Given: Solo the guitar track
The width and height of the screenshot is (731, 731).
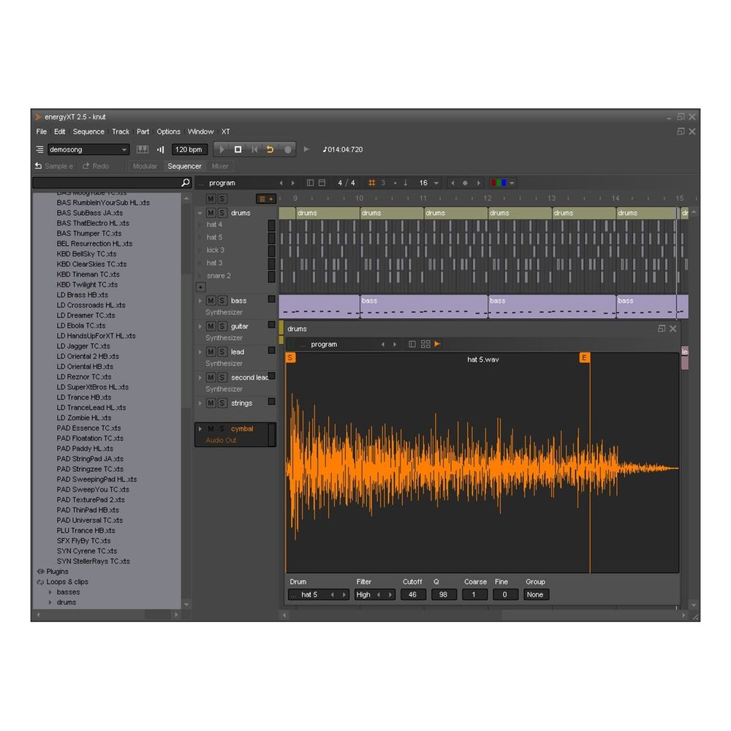Looking at the screenshot, I should [x=222, y=326].
